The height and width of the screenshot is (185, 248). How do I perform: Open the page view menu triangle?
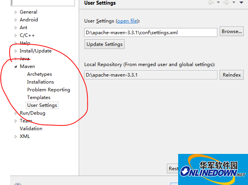pos(241,2)
